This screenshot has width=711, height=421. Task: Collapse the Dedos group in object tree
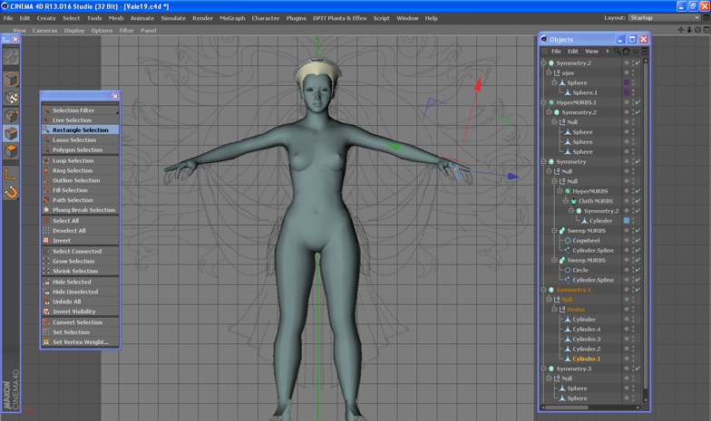point(556,310)
